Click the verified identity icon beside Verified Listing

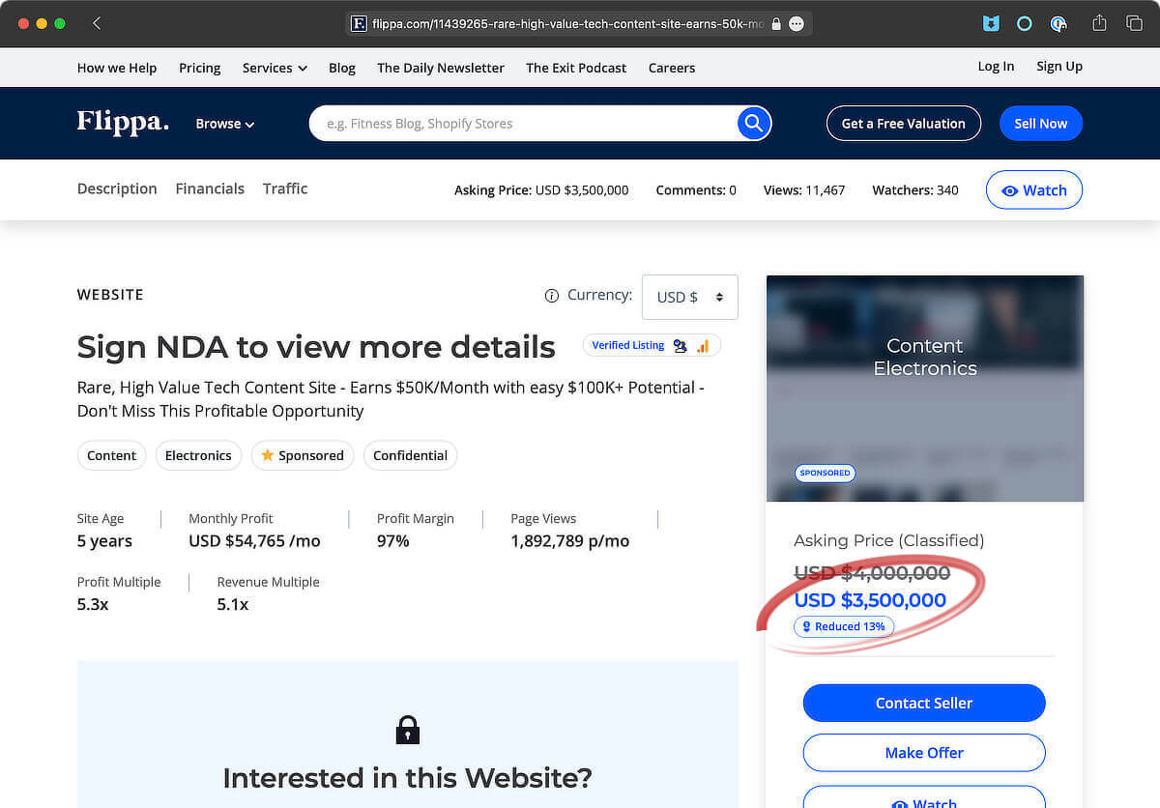[680, 345]
